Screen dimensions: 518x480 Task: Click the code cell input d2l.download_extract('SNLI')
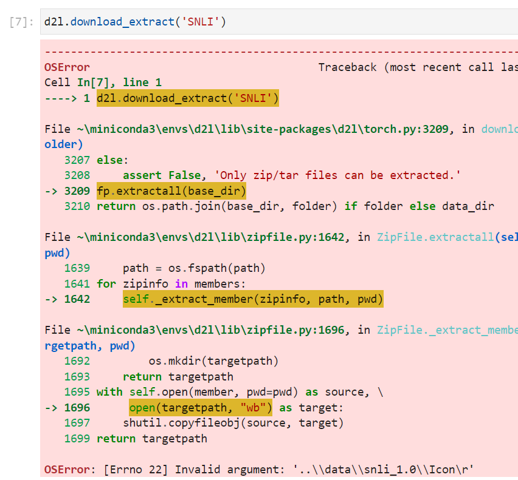(279, 22)
